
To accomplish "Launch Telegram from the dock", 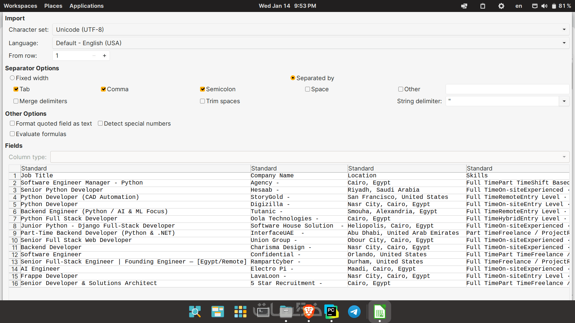I will pyautogui.click(x=354, y=312).
